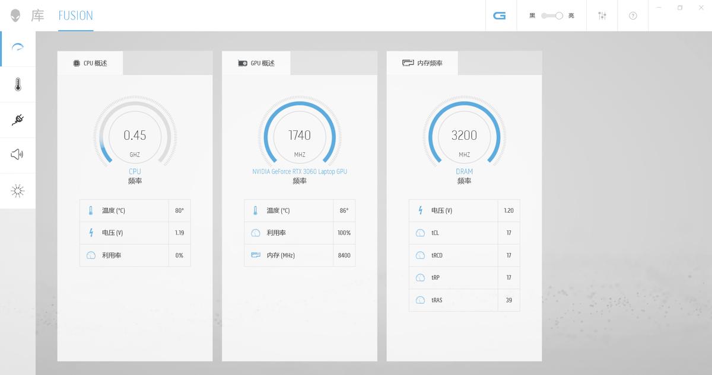
Task: Switch to the FUSION tab
Action: [x=75, y=16]
